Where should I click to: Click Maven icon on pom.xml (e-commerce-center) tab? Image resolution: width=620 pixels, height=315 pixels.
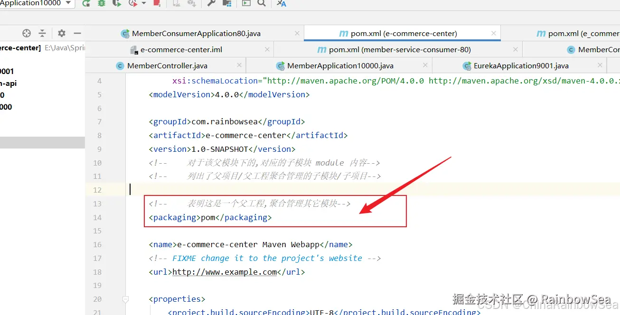pyautogui.click(x=344, y=34)
